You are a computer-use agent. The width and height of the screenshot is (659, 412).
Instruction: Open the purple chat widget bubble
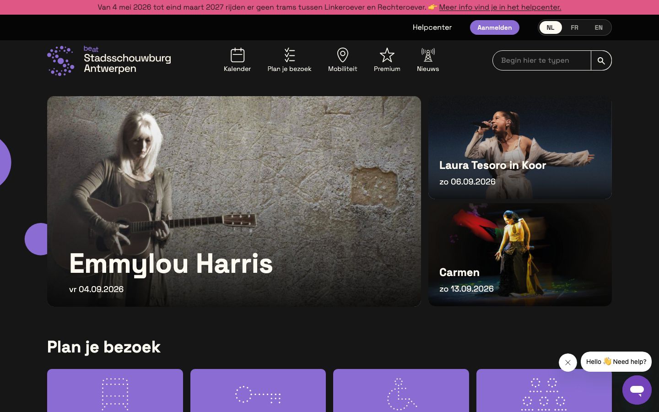pyautogui.click(x=637, y=390)
